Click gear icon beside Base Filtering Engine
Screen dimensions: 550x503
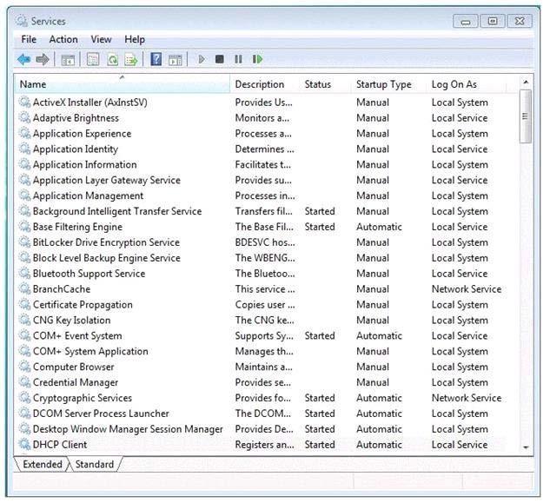24,226
